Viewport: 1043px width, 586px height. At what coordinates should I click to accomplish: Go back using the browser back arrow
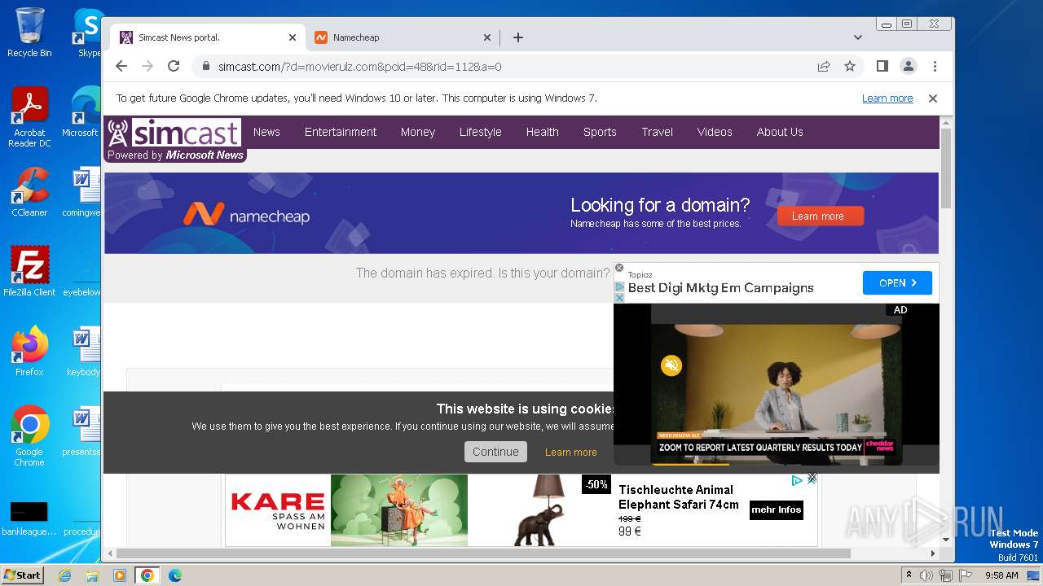[121, 66]
